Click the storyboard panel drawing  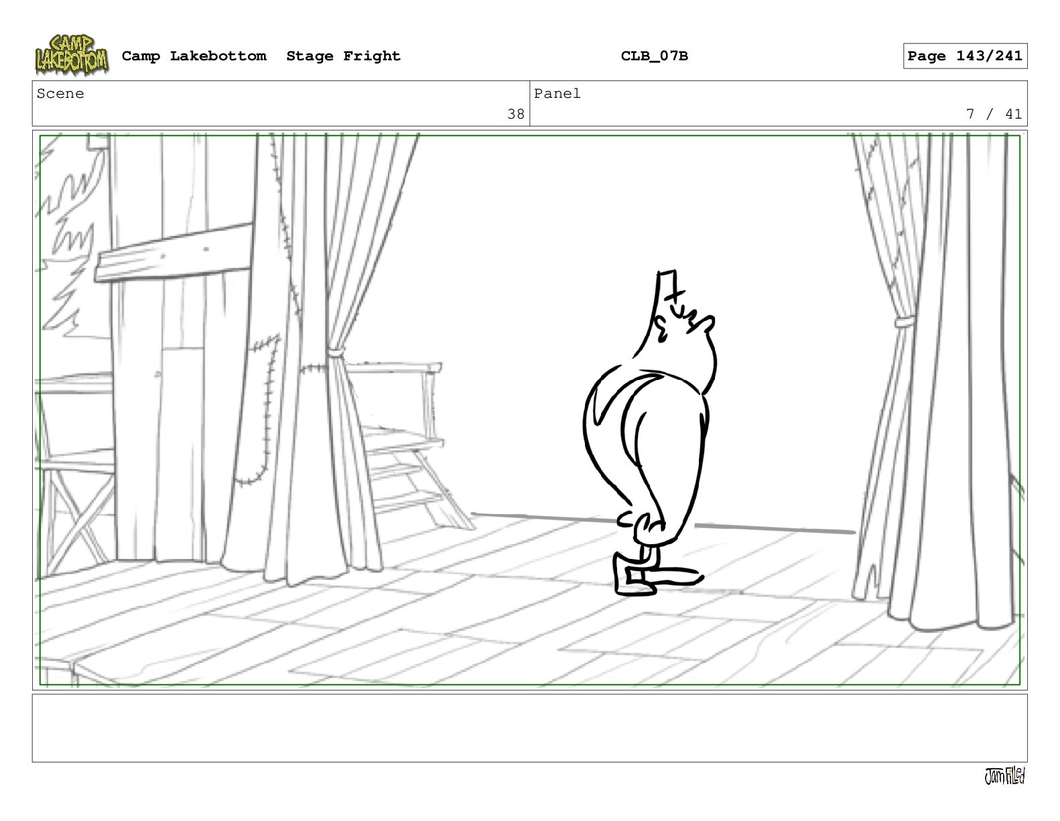click(x=530, y=410)
